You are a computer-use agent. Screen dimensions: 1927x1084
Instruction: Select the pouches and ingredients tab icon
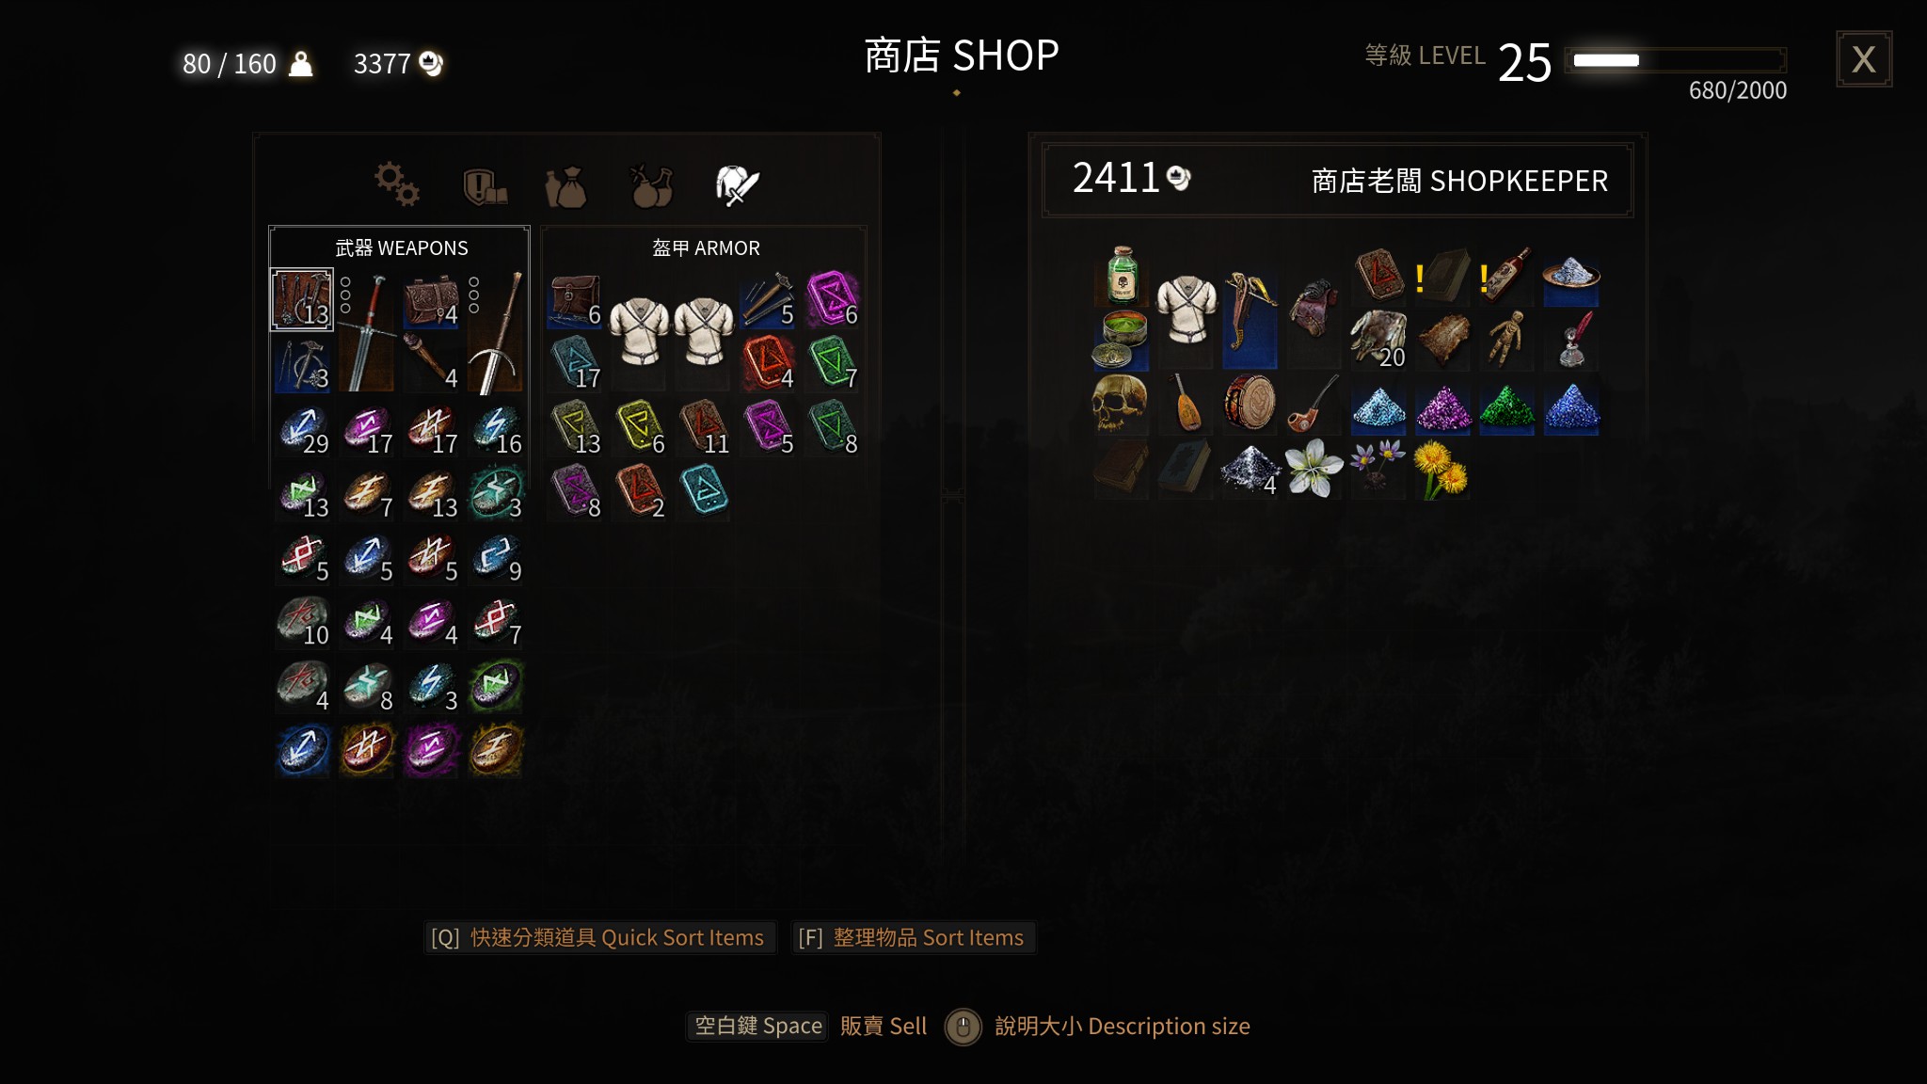tap(566, 185)
